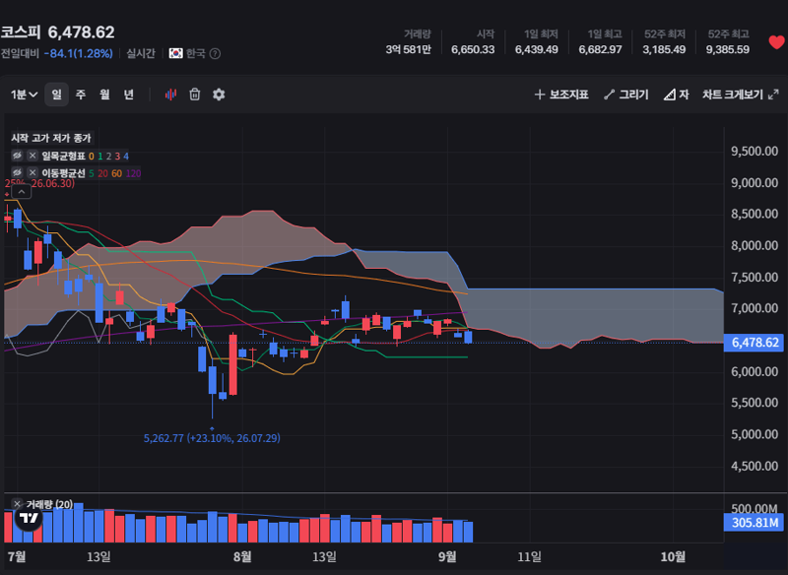Click the 이동평균선 indicator name
Viewport: 788px width, 575px height.
point(63,173)
